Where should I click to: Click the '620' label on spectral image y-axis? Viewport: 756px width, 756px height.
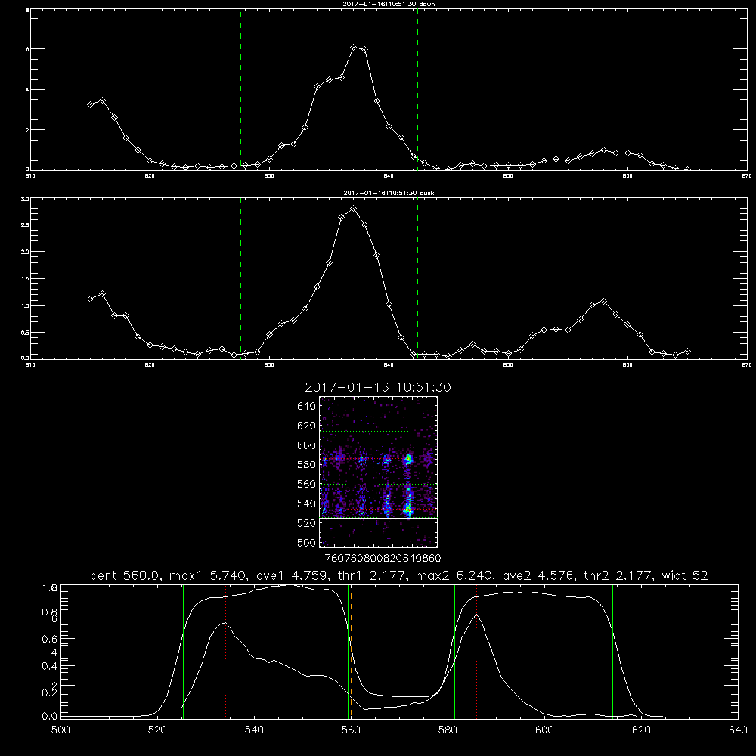click(x=307, y=426)
